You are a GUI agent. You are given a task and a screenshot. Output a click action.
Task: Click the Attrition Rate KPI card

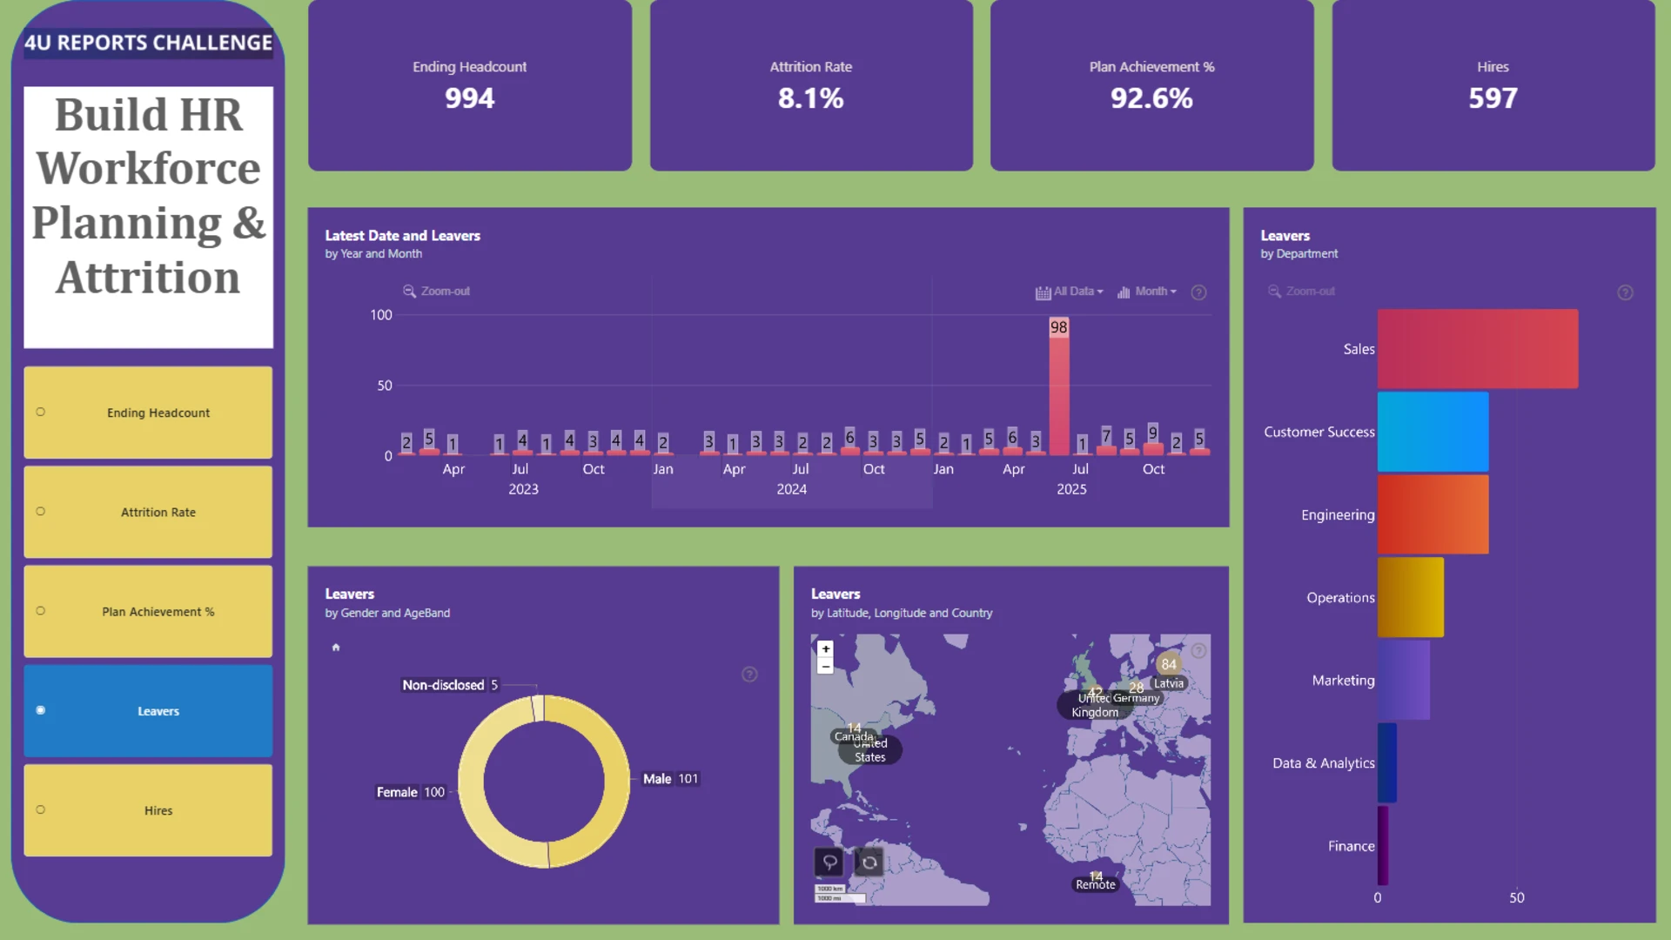(811, 85)
